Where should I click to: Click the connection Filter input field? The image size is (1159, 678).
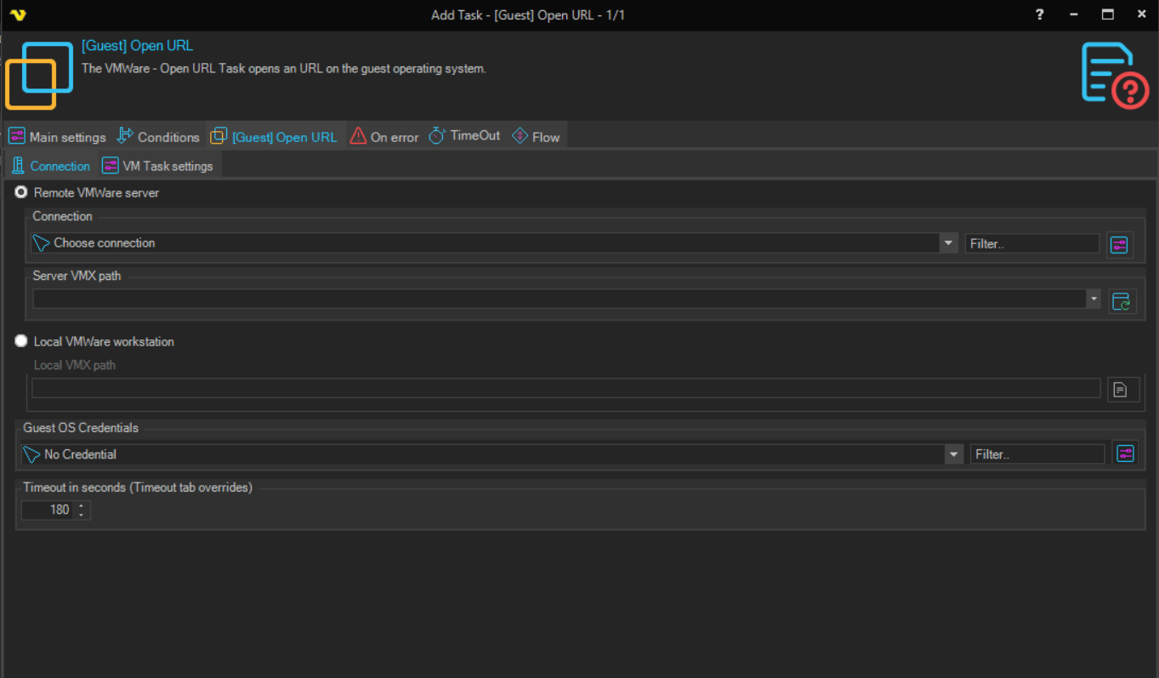point(1031,244)
